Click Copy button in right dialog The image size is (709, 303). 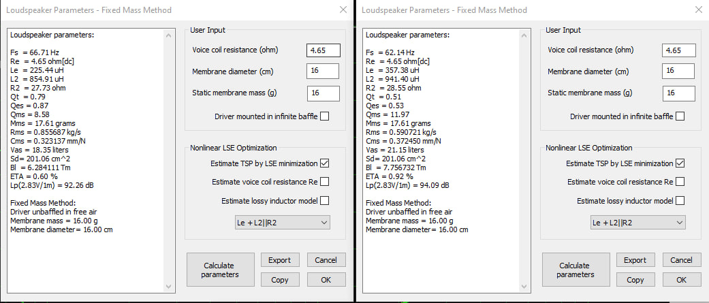[635, 280]
